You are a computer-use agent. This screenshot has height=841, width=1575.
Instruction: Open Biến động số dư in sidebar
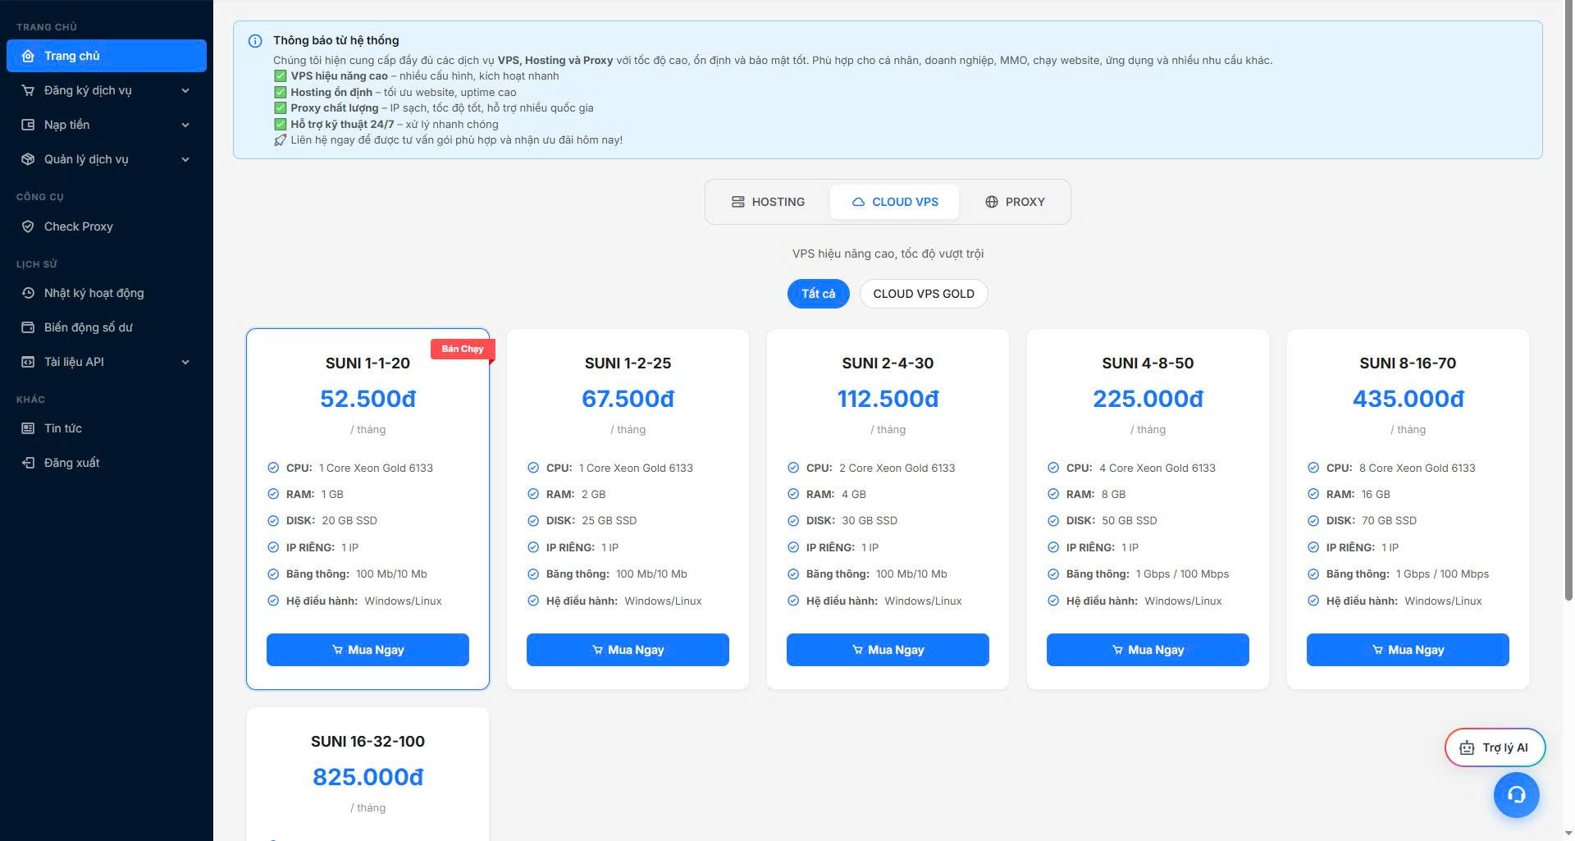[x=107, y=327]
